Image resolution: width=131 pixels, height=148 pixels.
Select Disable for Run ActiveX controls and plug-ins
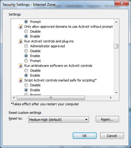coord(26,51)
